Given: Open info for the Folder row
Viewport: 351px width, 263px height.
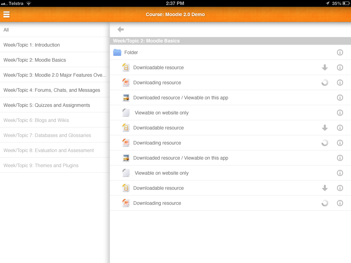Looking at the screenshot, I should 340,52.
